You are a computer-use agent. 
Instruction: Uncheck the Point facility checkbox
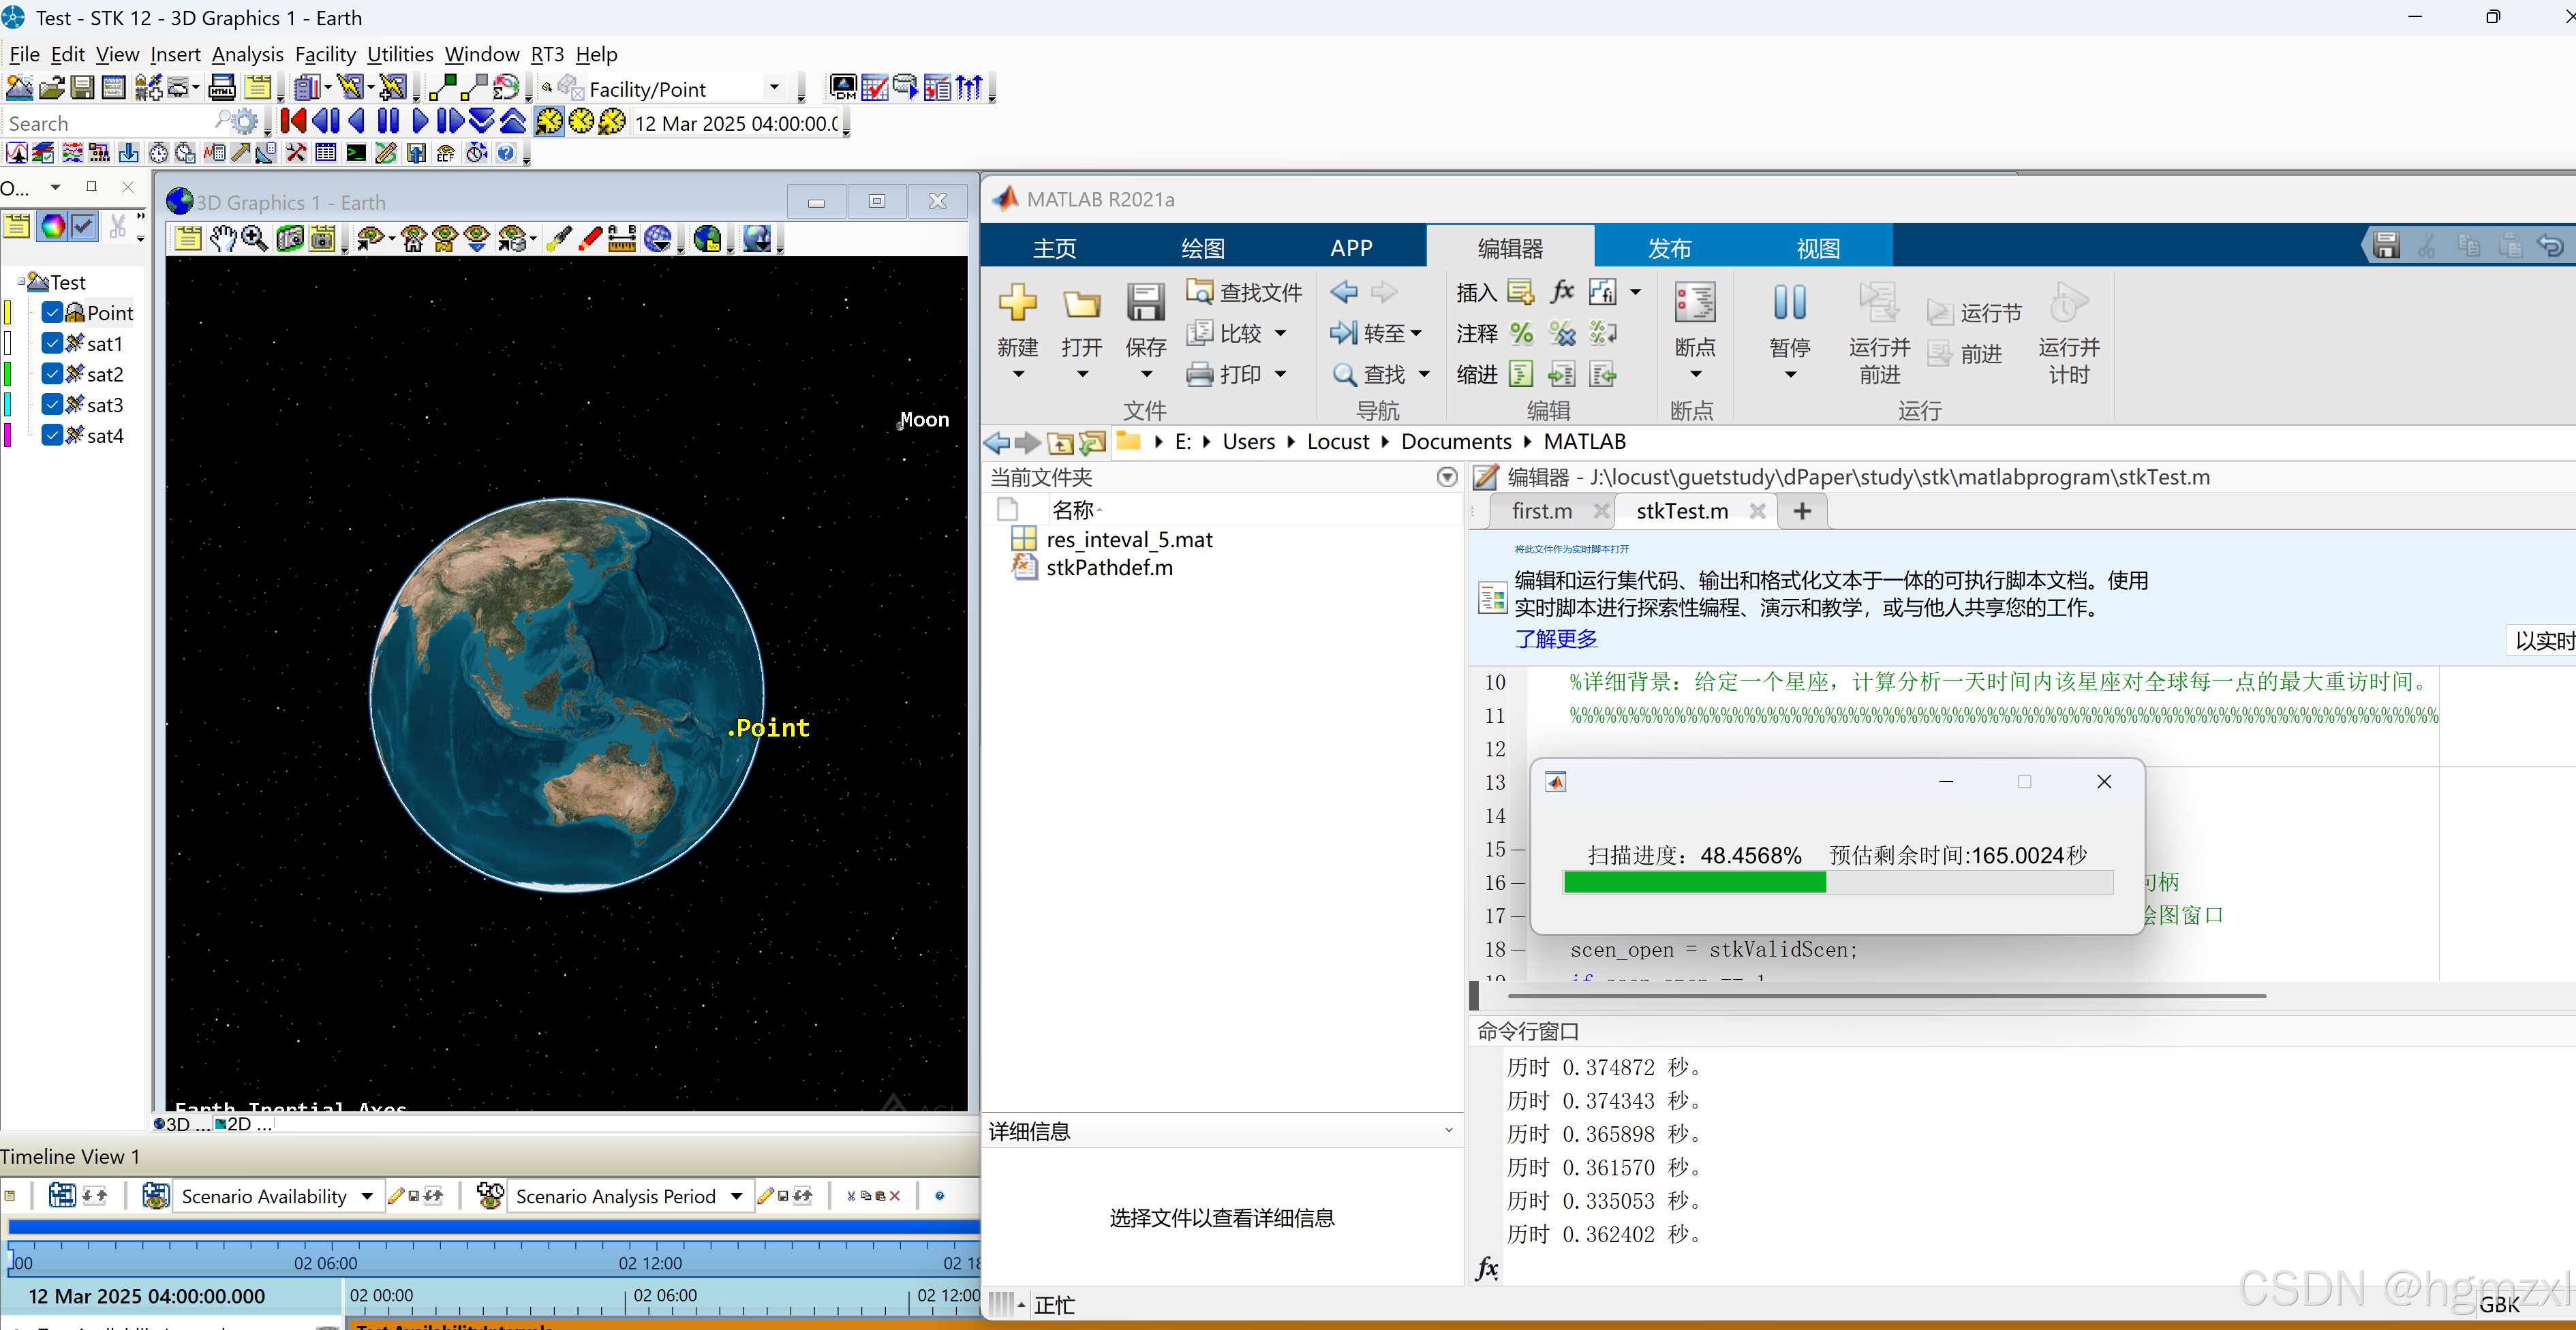pyautogui.click(x=52, y=312)
